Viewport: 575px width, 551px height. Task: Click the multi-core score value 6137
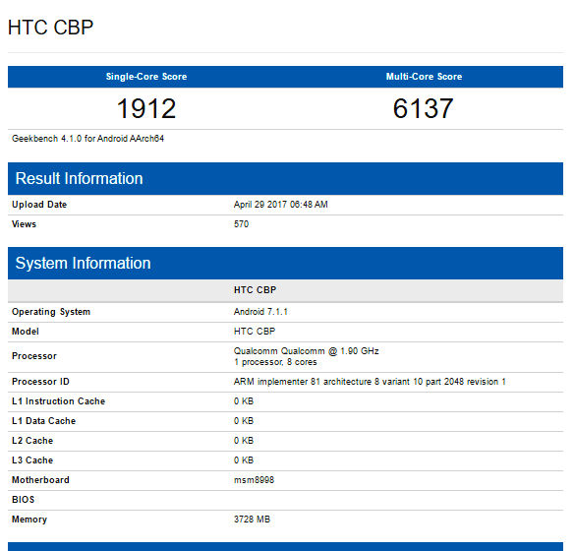[424, 108]
